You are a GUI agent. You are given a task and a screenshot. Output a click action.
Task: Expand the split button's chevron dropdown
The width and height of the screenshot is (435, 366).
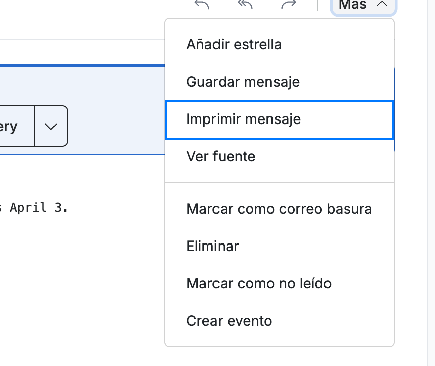click(51, 126)
